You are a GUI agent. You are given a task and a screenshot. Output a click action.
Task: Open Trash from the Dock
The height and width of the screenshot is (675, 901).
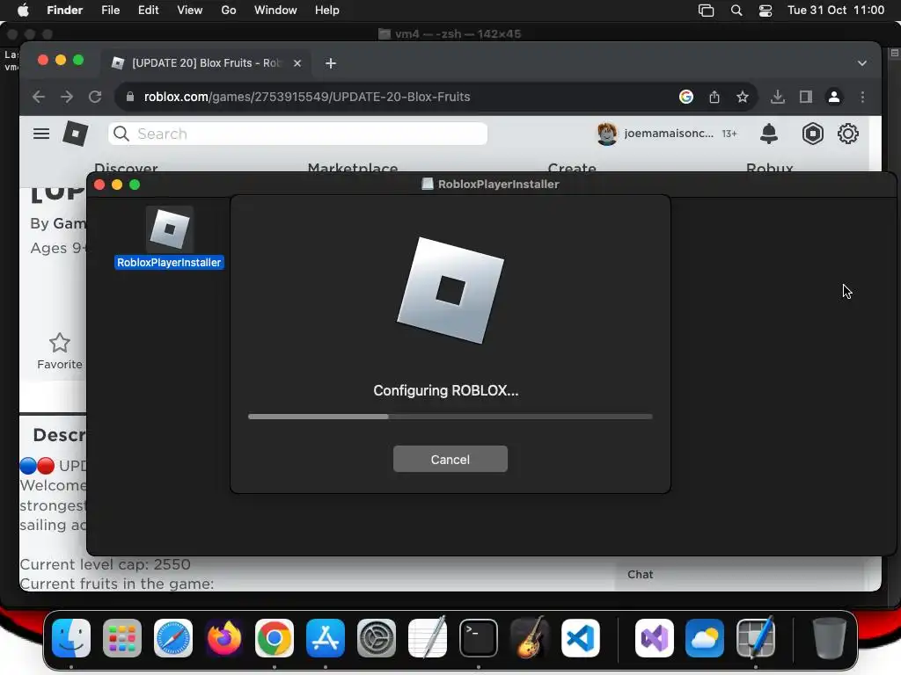pos(829,638)
